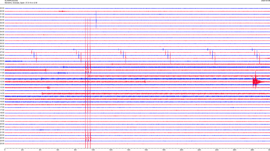Screen dimensions: 270x151
Task: Select the 11:30 time label
Action: tap(2, 76)
